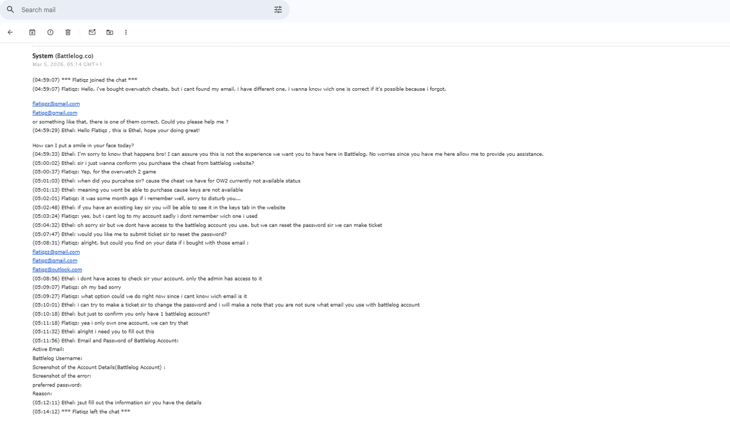The width and height of the screenshot is (730, 426).
Task: Select the 05:11:18 'i only own one account' line
Action: pyautogui.click(x=110, y=323)
